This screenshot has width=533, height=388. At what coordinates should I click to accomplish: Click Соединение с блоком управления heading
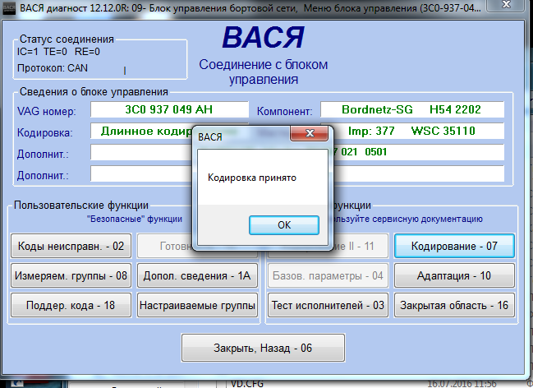click(x=263, y=72)
